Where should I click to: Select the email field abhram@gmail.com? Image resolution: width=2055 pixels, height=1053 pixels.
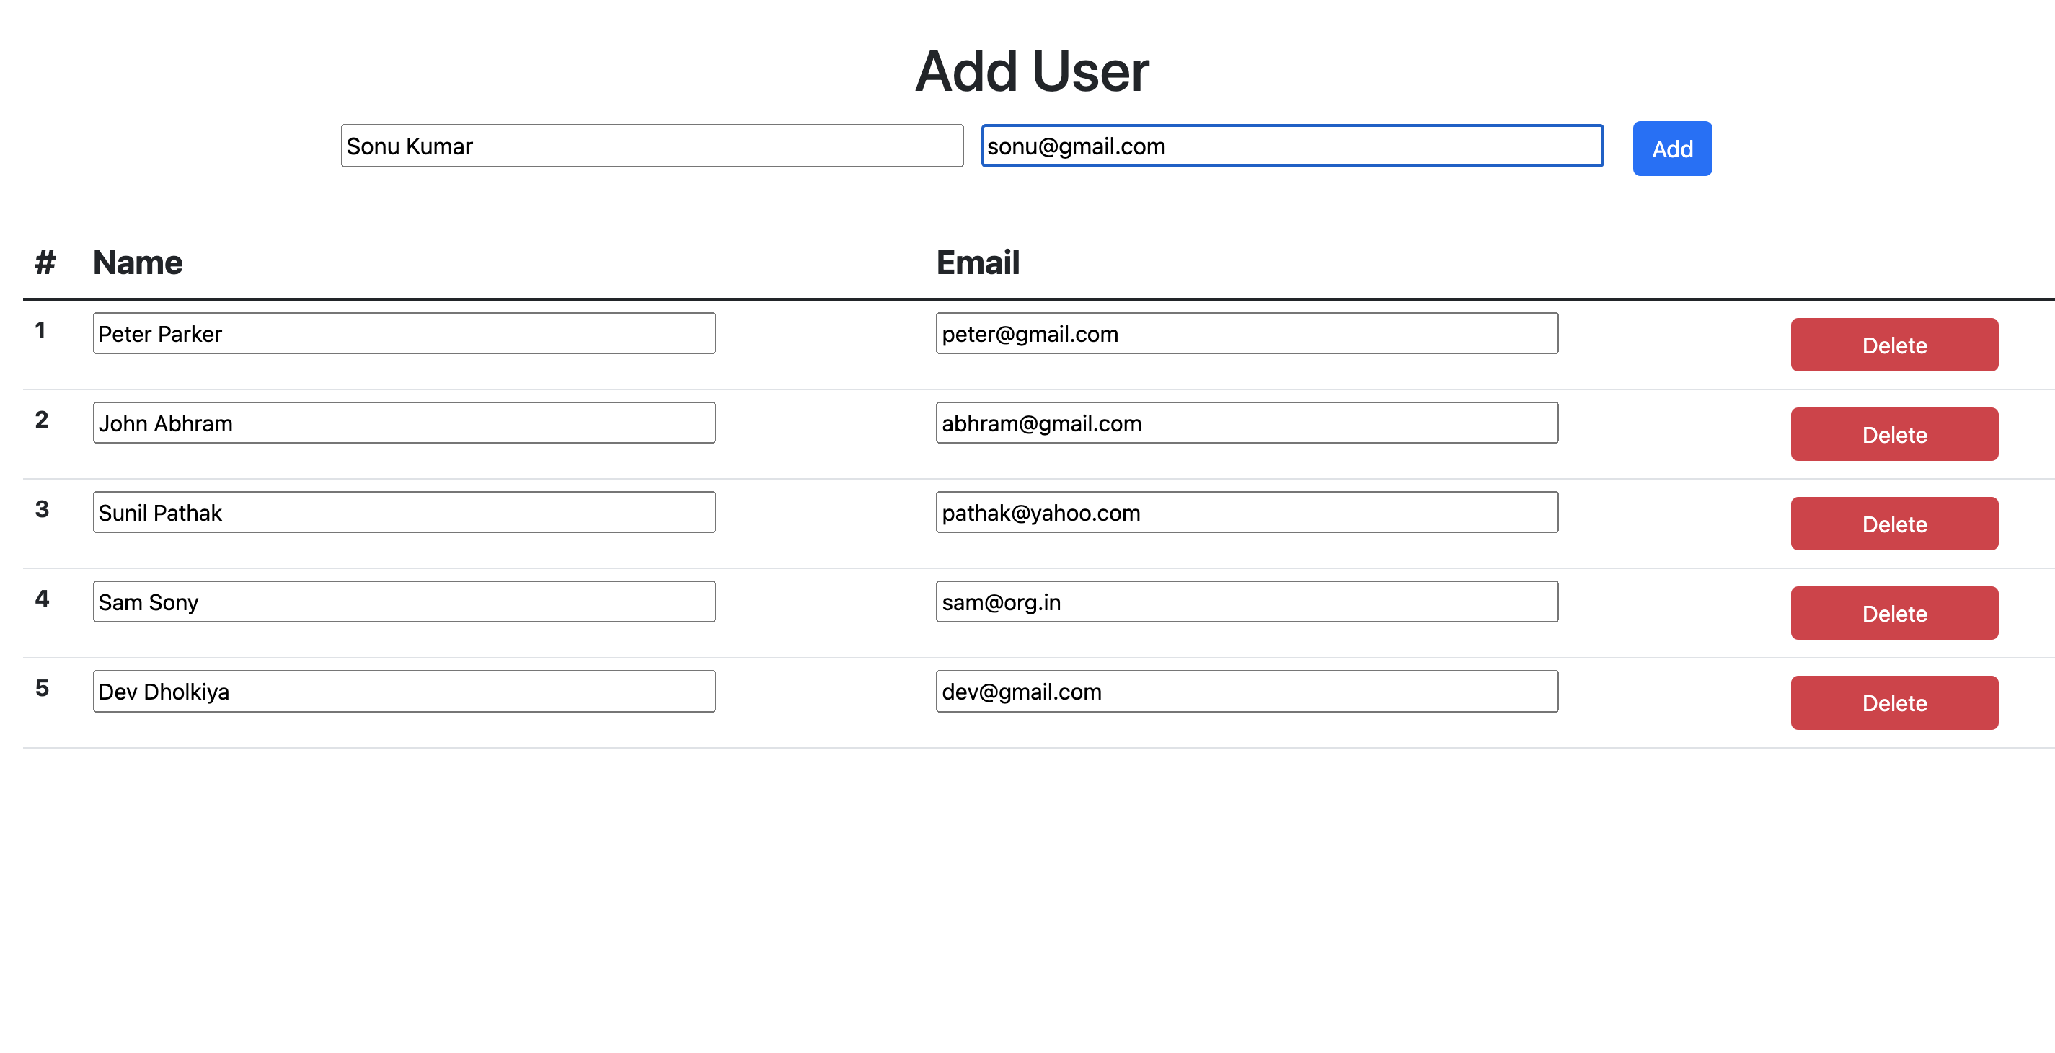point(1245,422)
